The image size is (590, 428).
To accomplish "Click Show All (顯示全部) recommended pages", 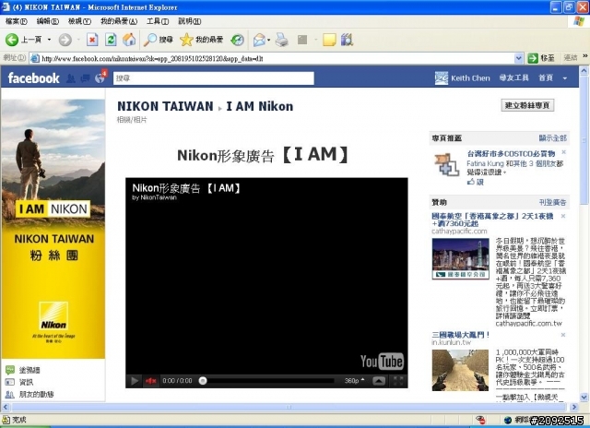I will 552,138.
